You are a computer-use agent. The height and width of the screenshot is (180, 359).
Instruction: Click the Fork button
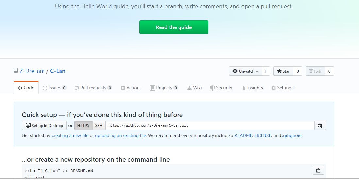(x=315, y=71)
